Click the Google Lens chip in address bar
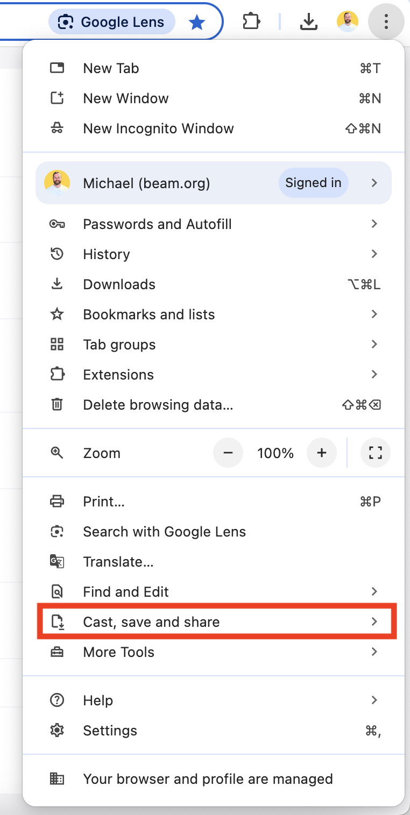Viewport: 410px width, 815px height. pyautogui.click(x=111, y=22)
